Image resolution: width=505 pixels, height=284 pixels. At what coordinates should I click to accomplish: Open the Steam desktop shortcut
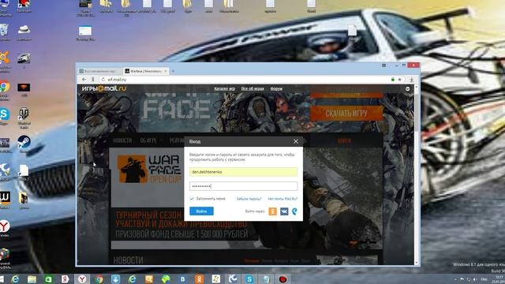tap(24, 144)
